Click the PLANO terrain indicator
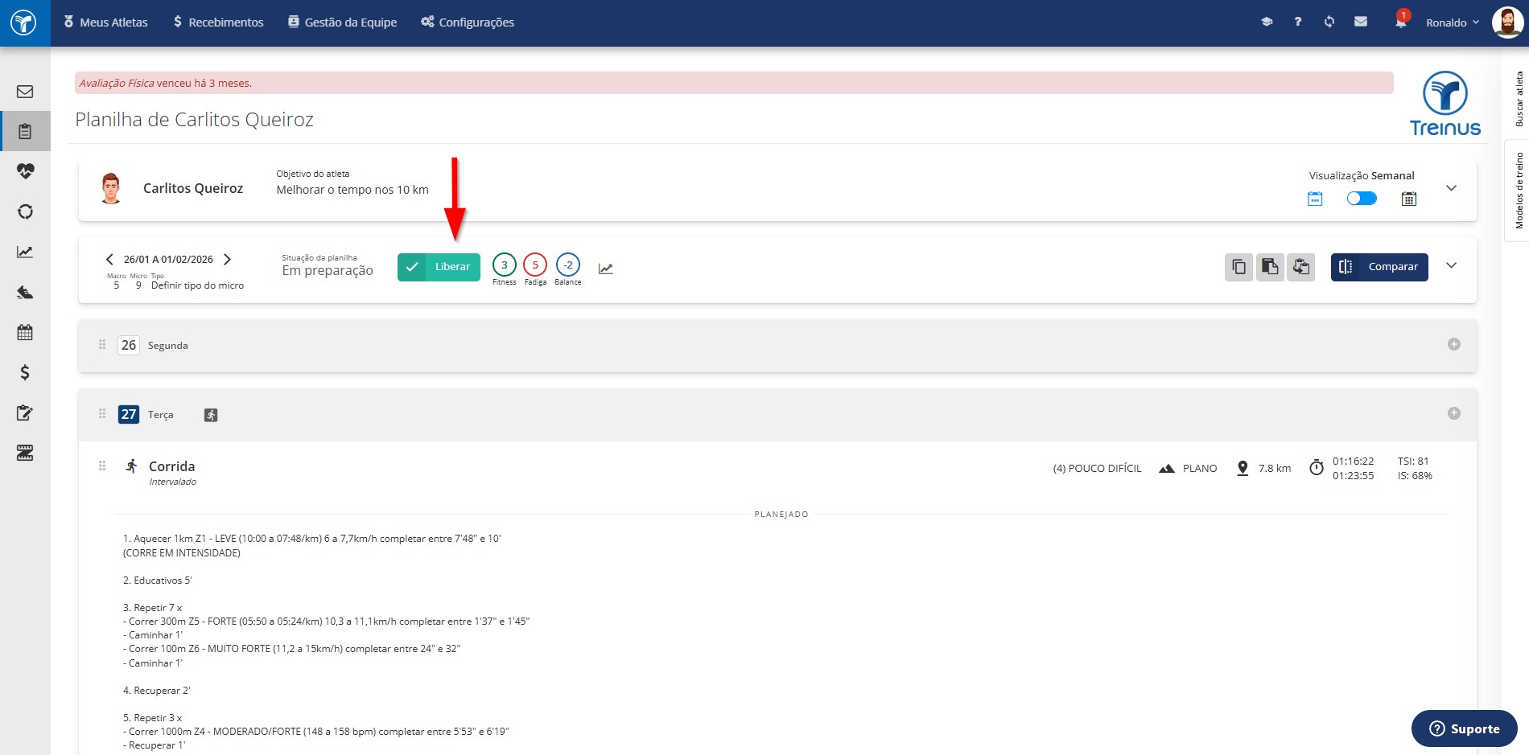 click(1188, 468)
